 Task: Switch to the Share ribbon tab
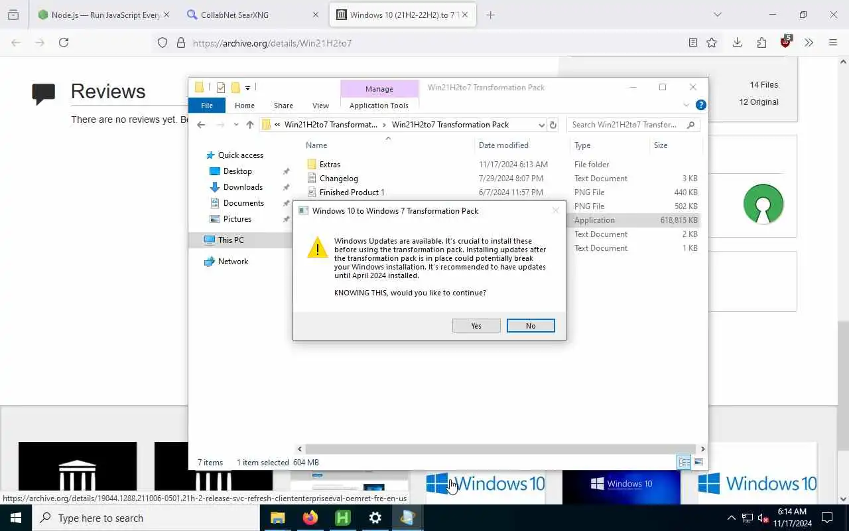(283, 106)
